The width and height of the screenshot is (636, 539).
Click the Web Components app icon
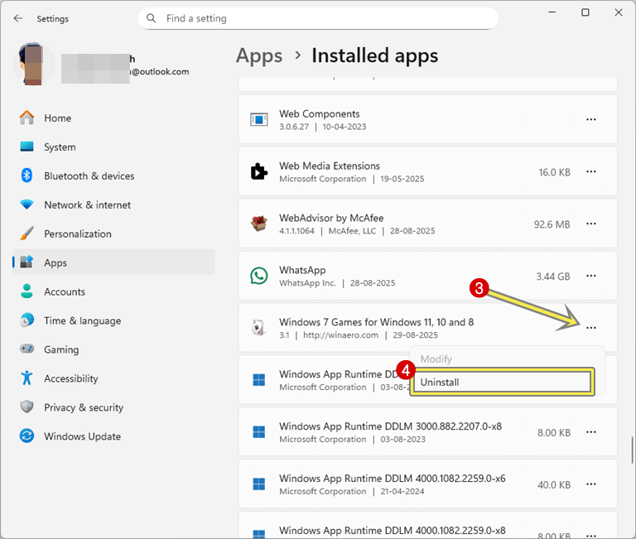pyautogui.click(x=258, y=120)
